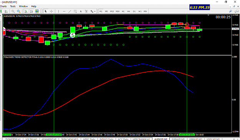Viewport: 240px width, 140px height.
Task: Open the TATACHEM,M15 chart tab
Action: (x=70, y=139)
